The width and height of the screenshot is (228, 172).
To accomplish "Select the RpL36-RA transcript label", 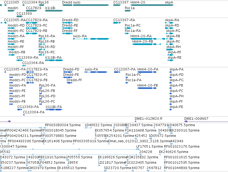I will point(47,36).
